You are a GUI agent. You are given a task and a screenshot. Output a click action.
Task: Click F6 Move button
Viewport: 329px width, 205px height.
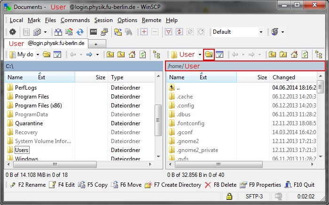[x=126, y=185]
